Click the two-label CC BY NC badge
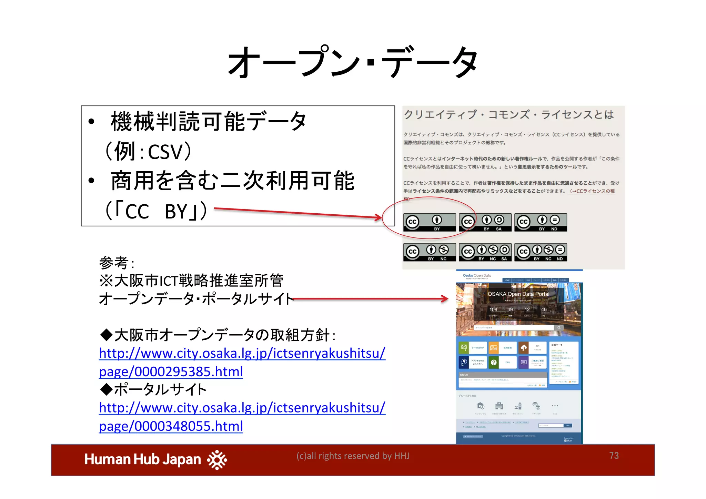Screen dimensions: 706x499 point(430,252)
